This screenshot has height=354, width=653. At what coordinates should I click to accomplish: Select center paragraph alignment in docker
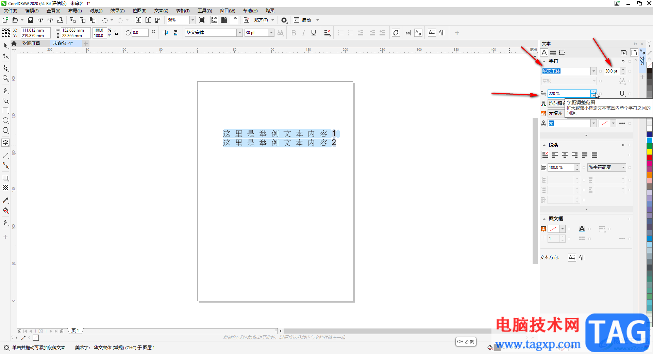click(x=565, y=155)
